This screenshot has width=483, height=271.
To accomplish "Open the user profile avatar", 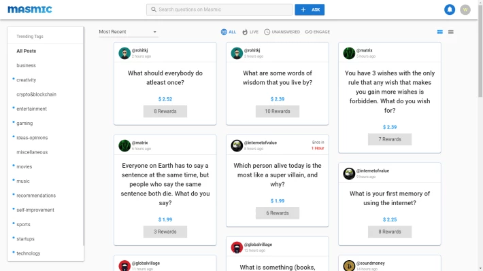I will pos(465,10).
